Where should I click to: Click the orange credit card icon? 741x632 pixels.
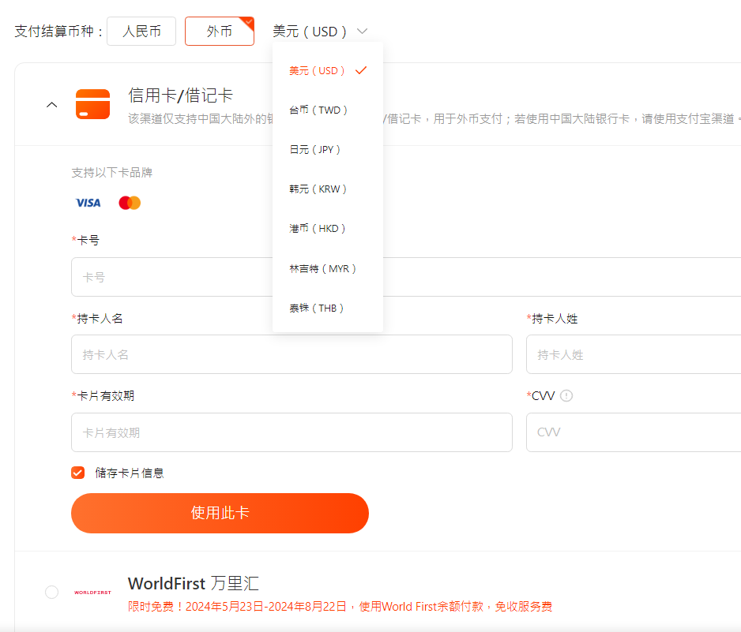(92, 104)
